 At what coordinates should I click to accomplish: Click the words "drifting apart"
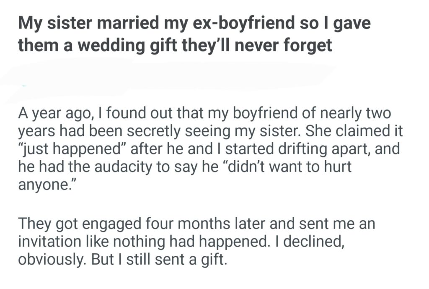(x=321, y=150)
